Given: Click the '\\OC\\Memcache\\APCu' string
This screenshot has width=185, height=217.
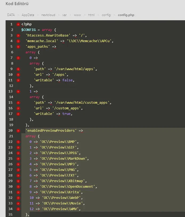Looking at the screenshot, I should (89, 41).
